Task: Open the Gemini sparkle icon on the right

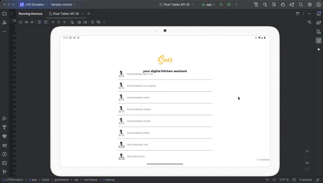Action: tap(319, 49)
